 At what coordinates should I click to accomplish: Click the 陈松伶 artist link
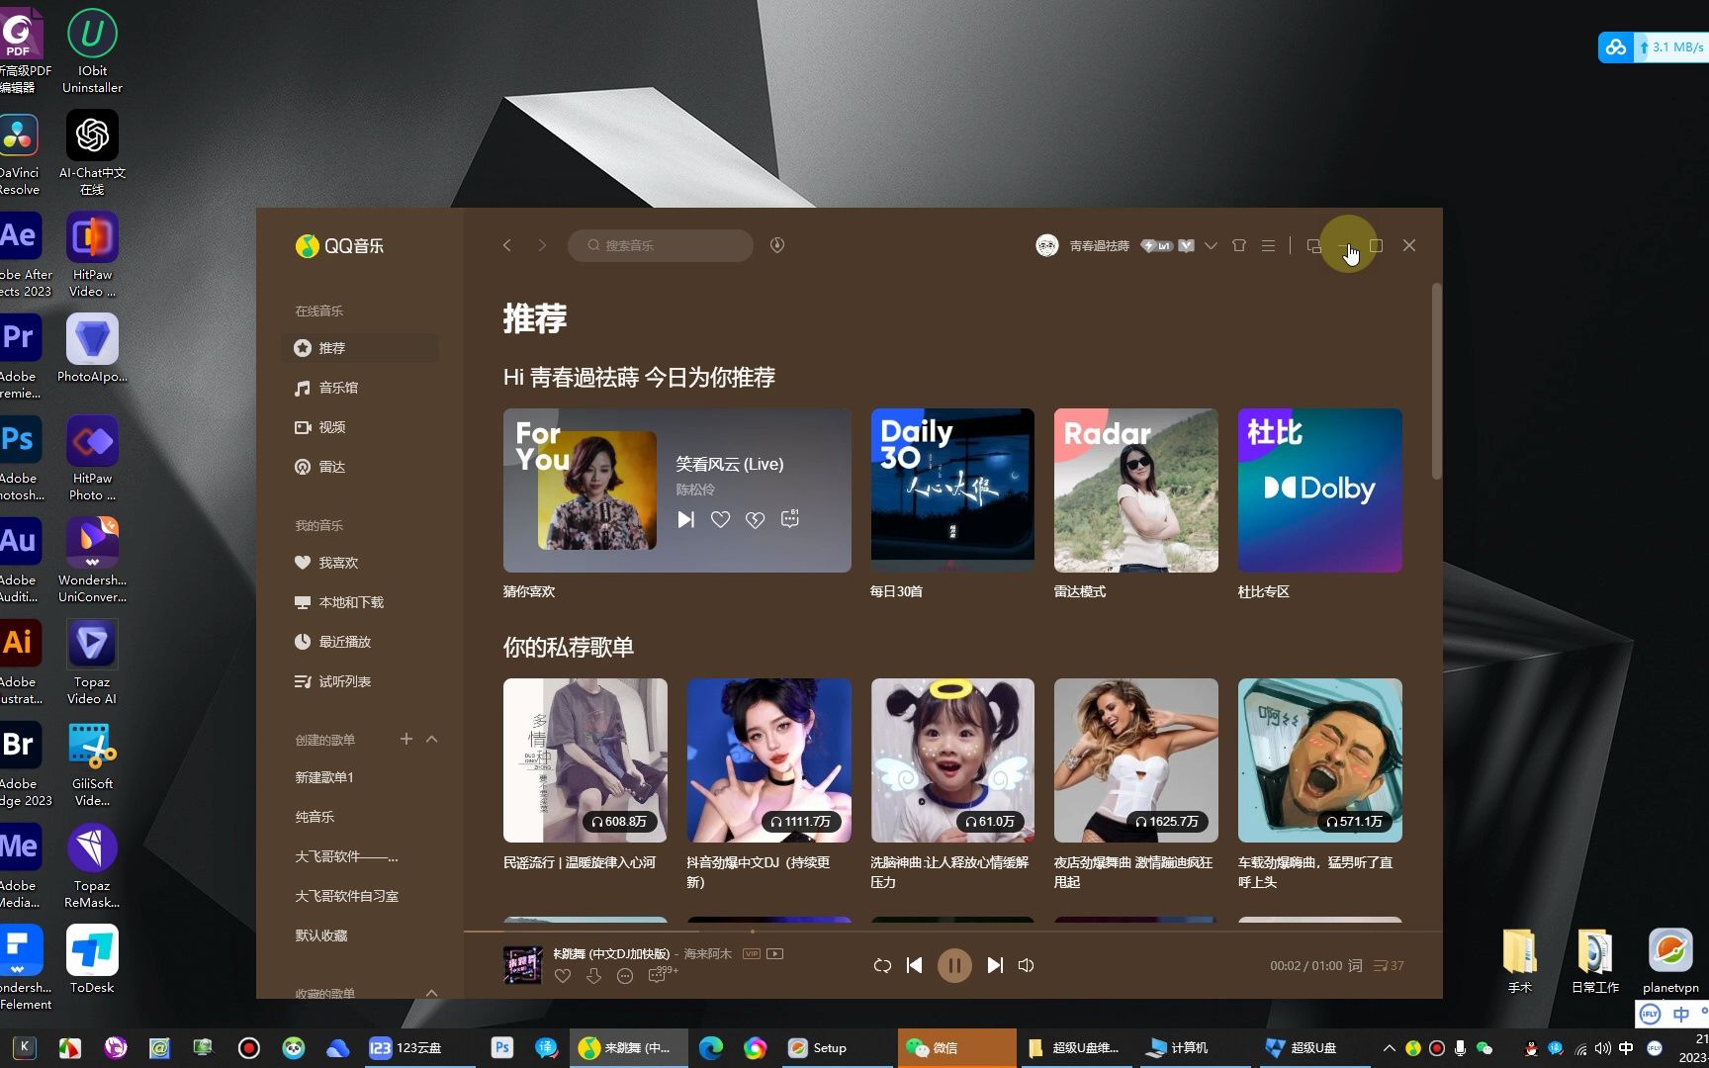695,489
